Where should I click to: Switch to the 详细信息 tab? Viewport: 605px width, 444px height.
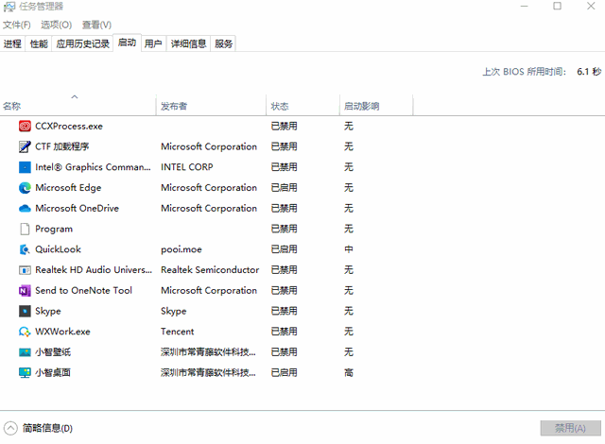(x=188, y=43)
